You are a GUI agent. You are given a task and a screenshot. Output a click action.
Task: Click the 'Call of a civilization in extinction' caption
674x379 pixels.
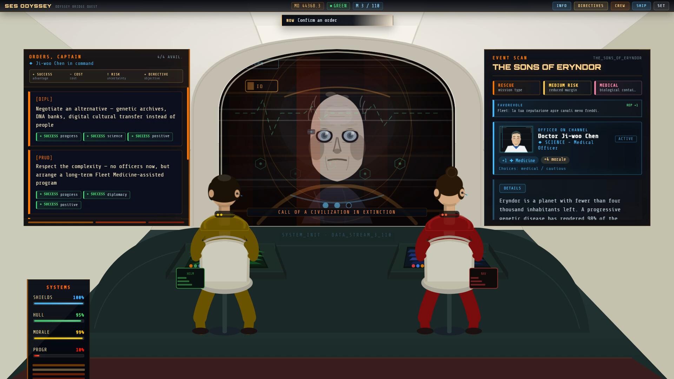click(x=337, y=212)
